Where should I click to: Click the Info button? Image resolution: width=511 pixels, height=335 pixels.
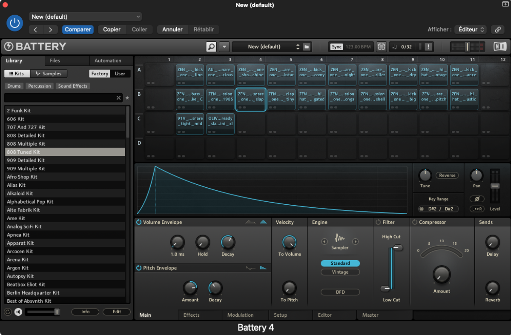[x=86, y=312]
